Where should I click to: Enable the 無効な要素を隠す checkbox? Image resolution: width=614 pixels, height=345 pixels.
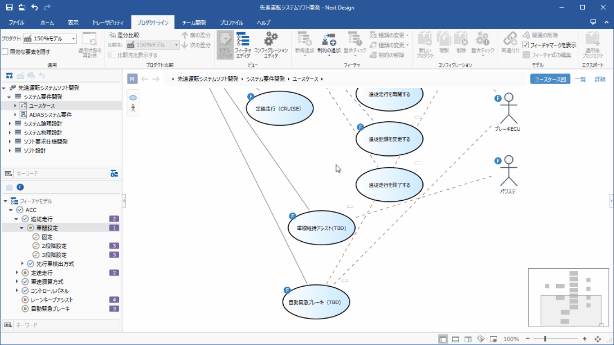point(5,52)
